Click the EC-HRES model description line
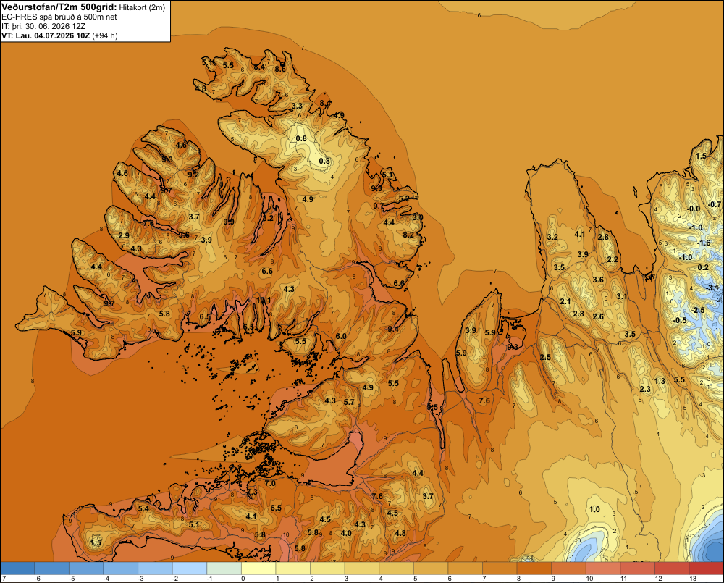 (x=59, y=17)
